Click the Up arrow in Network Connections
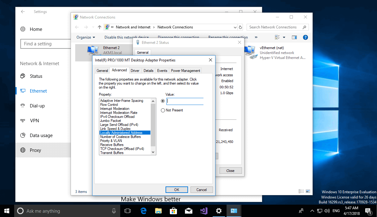Viewport: 377px width, 217px height. tap(99, 27)
